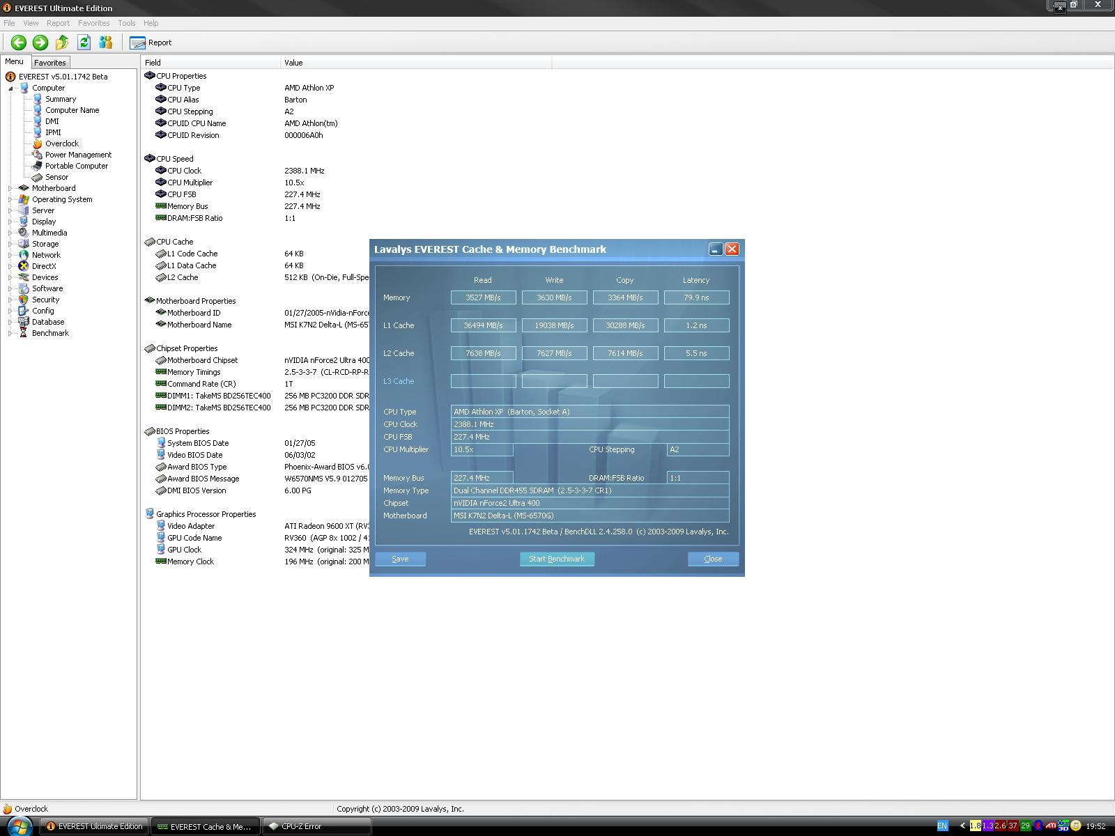Viewport: 1115px width, 836px height.
Task: Collapse the Computer tree node
Action: (10, 88)
